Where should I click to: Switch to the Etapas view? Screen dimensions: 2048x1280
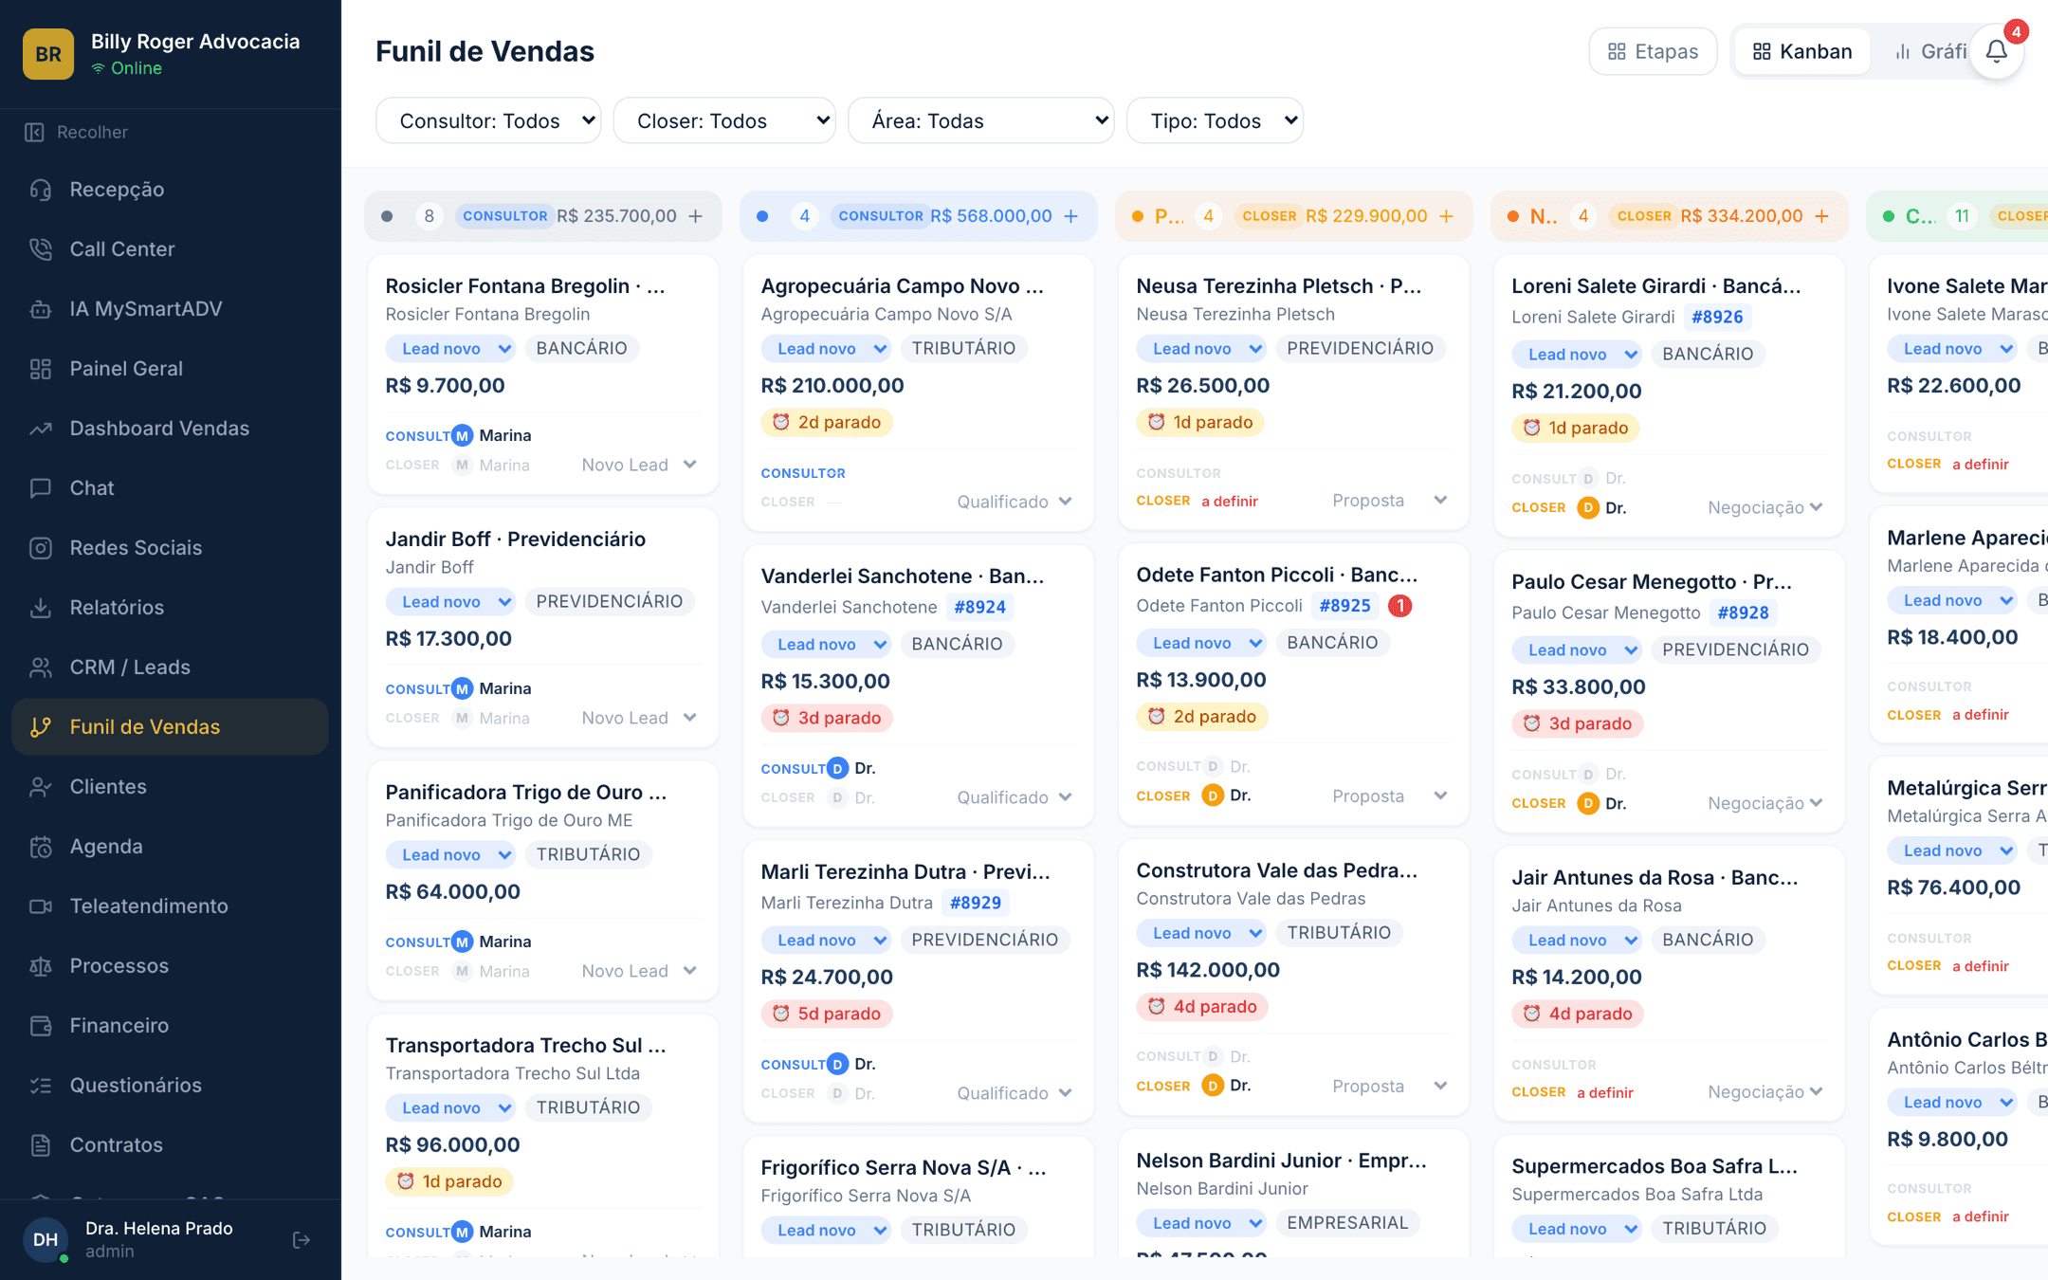[1653, 51]
